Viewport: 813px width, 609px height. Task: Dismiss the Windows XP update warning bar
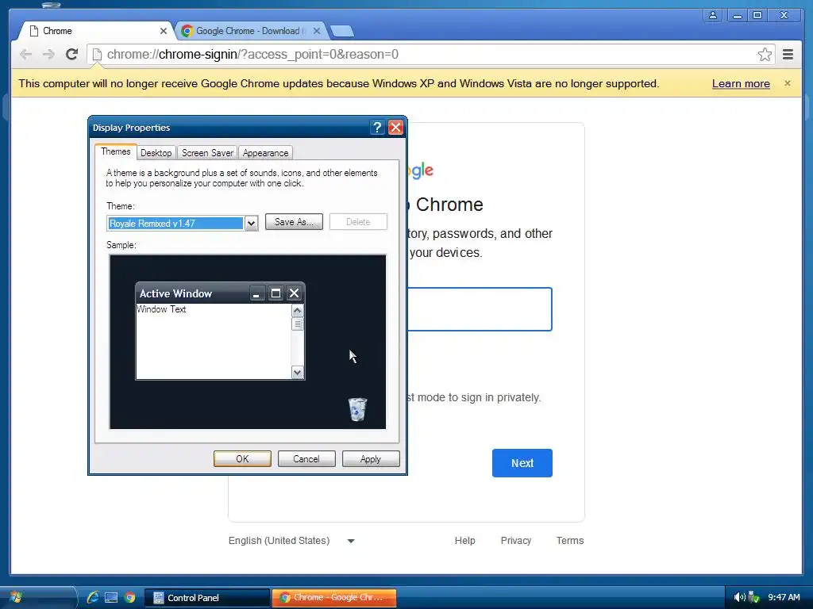(x=788, y=83)
